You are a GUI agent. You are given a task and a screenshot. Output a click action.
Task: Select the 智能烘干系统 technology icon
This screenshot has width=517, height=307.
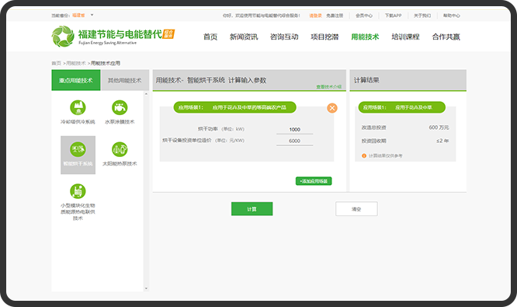78,149
